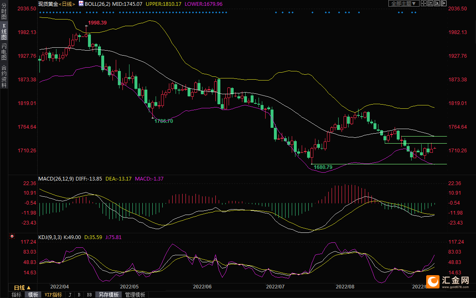476x298 pixels.
Task: Click the range measure icon with left-pointing arrow
Action: (430, 3)
